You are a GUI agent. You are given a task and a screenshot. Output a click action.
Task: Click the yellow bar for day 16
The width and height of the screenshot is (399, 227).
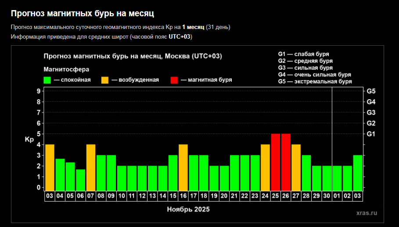coord(183,167)
